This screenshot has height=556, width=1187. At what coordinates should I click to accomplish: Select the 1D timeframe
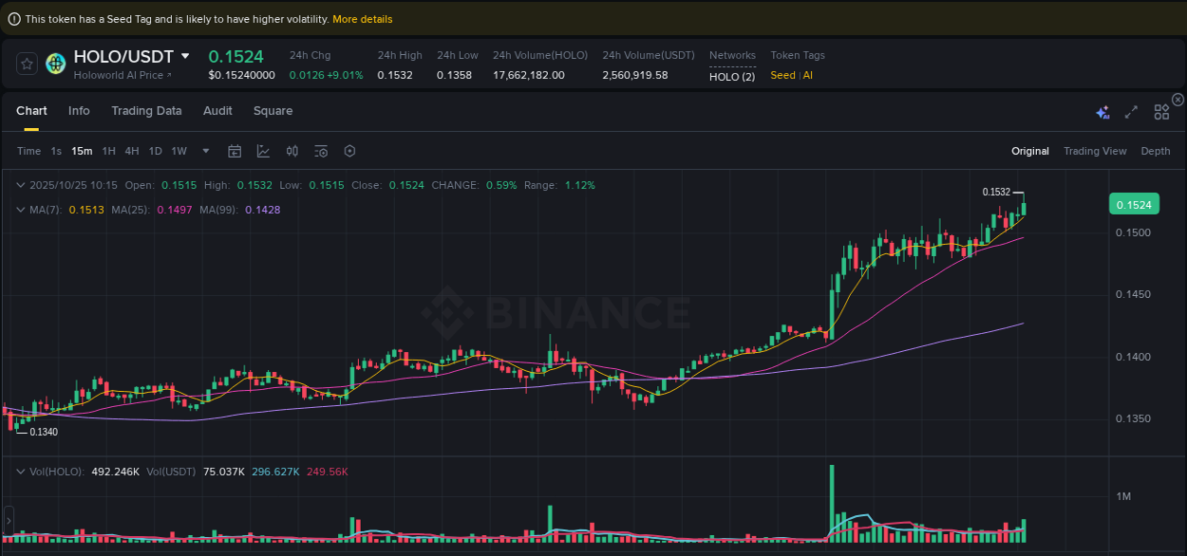155,151
